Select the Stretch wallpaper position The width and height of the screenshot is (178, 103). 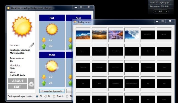pyautogui.click(x=54, y=96)
